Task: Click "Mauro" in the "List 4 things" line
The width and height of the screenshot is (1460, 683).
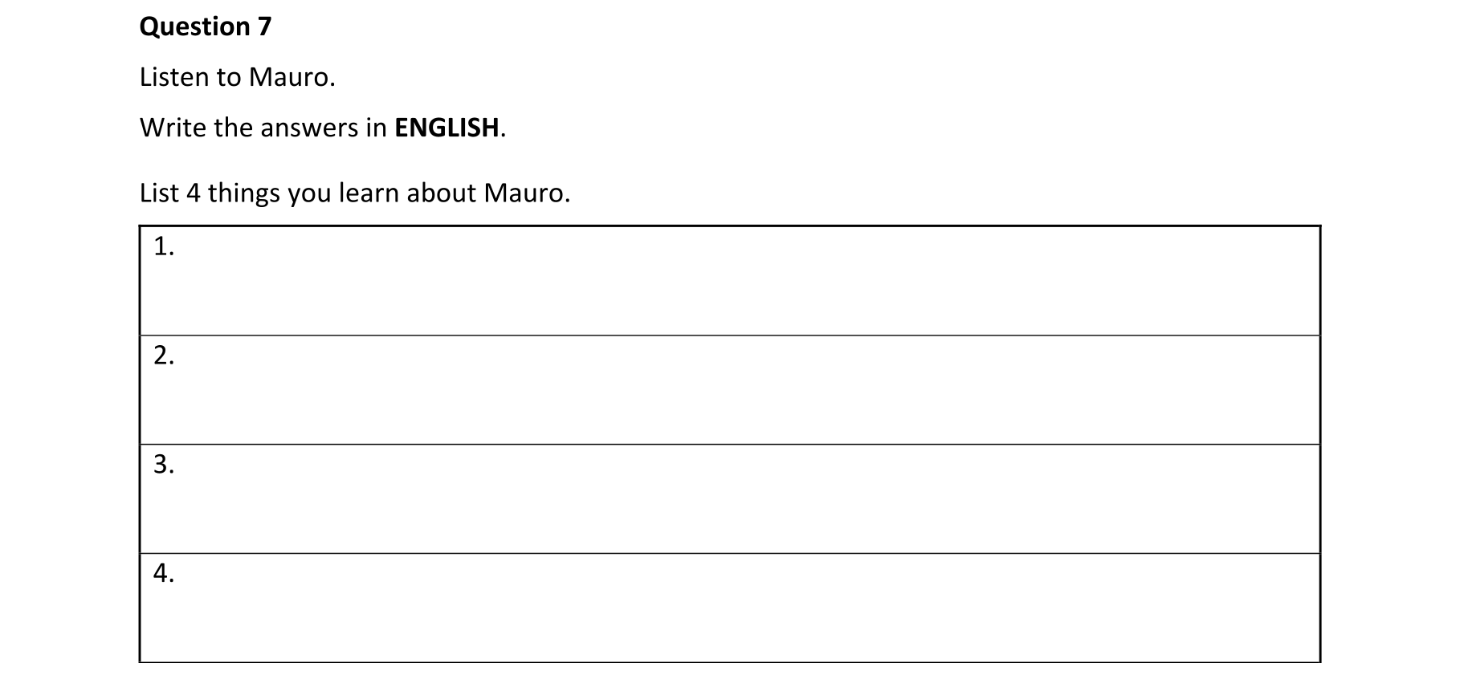Action: coord(524,193)
